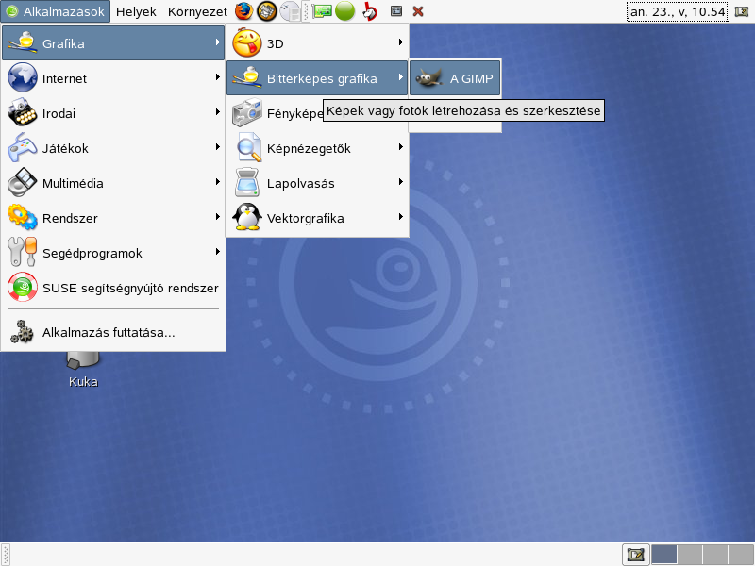755x566 pixels.
Task: Expand the 3D submenu arrow
Action: (400, 42)
